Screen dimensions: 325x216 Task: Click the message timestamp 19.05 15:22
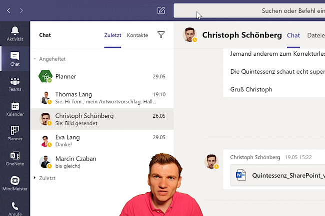pos(298,157)
